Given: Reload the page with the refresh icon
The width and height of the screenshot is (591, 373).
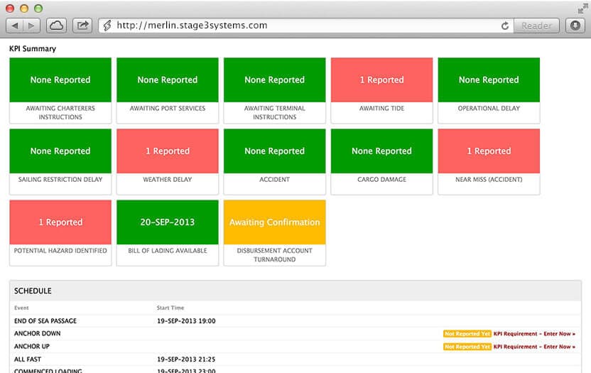Looking at the screenshot, I should 505,26.
